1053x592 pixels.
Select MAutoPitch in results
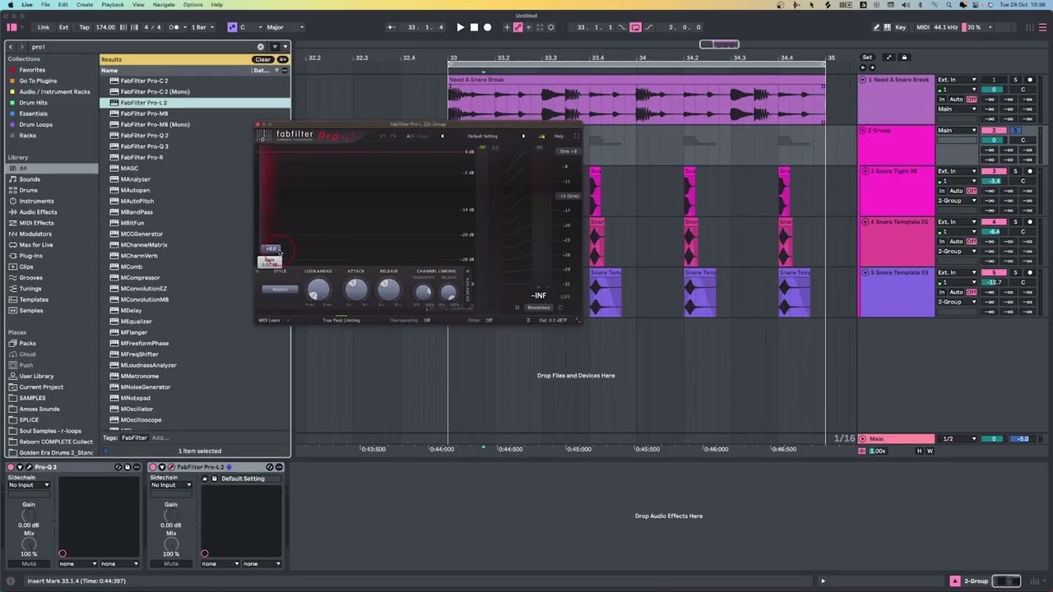(x=137, y=201)
